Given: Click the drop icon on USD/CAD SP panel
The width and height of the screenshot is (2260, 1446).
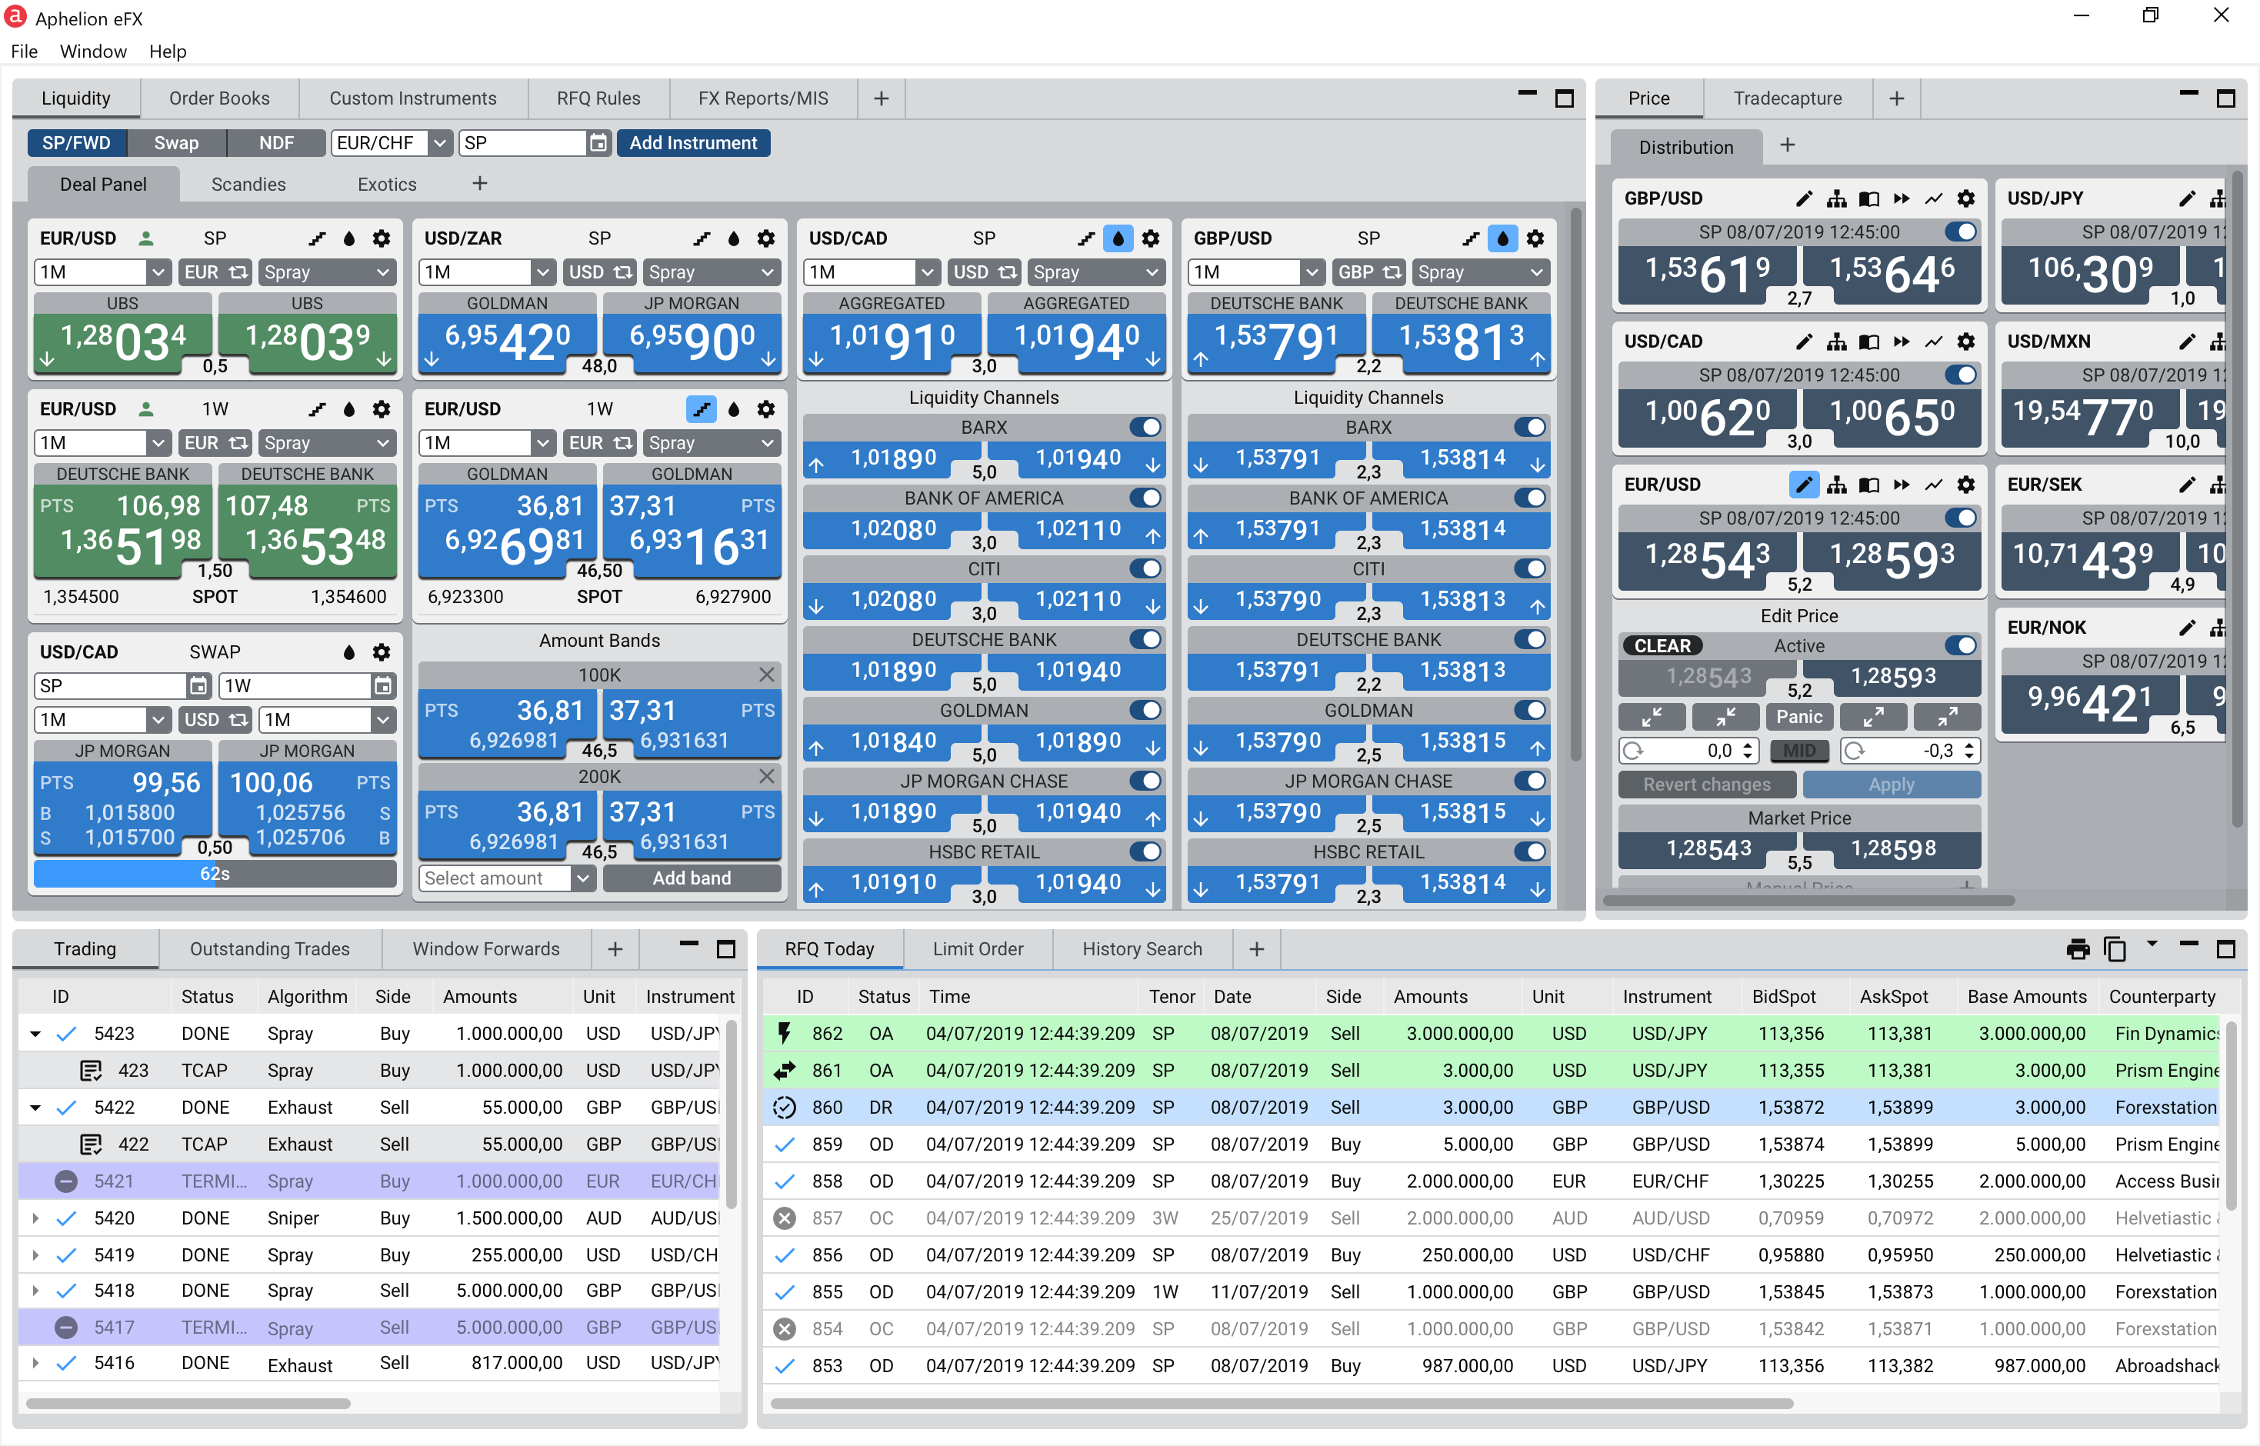Looking at the screenshot, I should pos(1118,238).
